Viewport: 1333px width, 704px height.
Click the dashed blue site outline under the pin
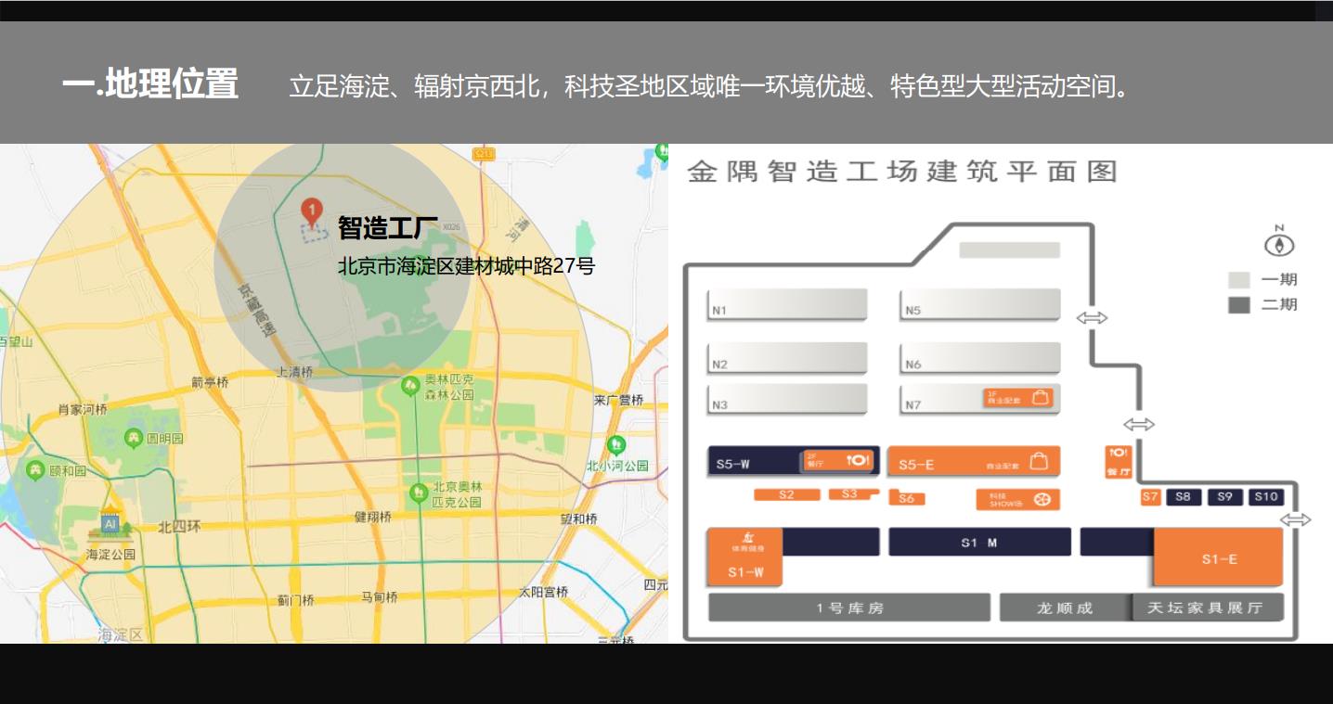coord(314,233)
